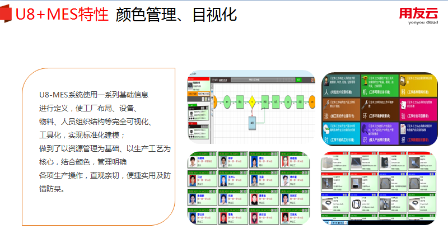Click the clock calendar icon in 时 tile
The image size is (448, 252).
tap(326, 129)
